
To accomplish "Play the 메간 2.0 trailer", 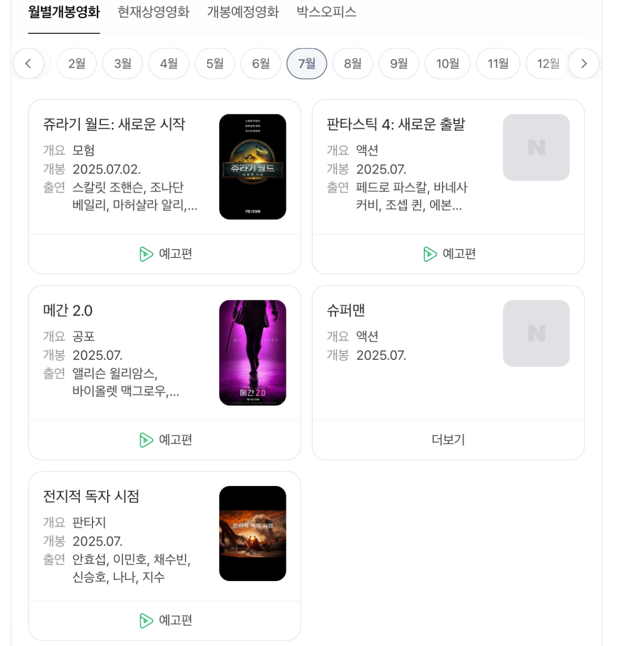I will point(165,440).
